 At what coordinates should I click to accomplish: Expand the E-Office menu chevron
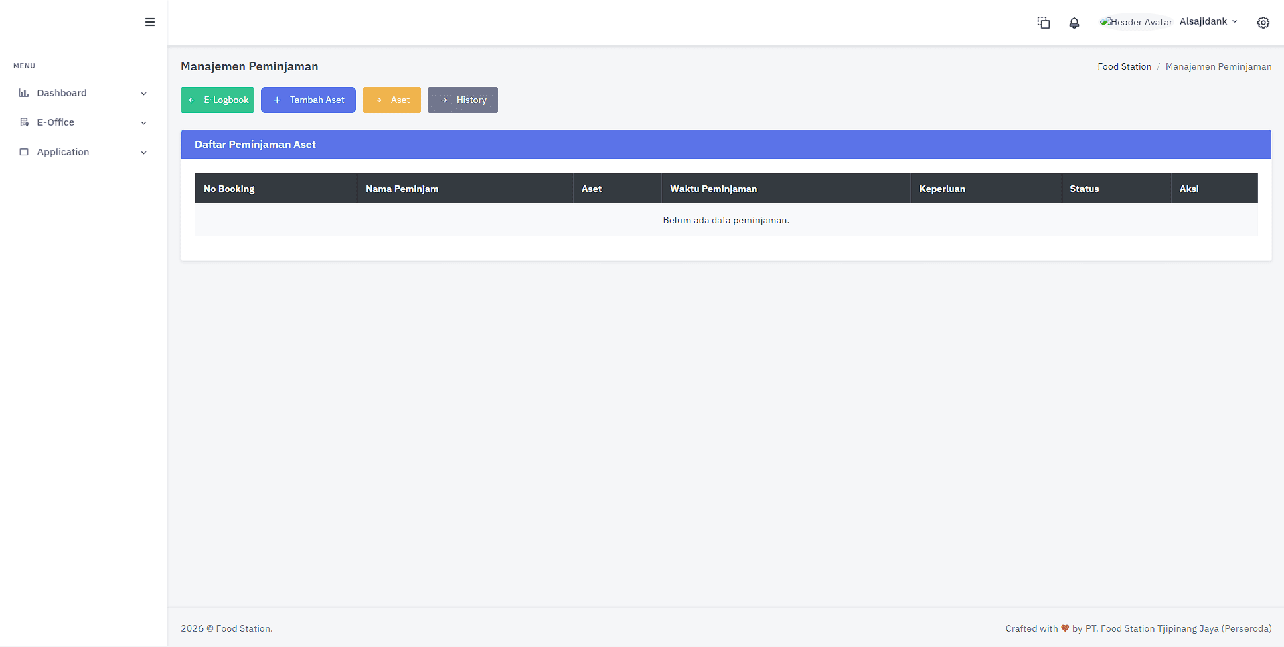pos(143,123)
